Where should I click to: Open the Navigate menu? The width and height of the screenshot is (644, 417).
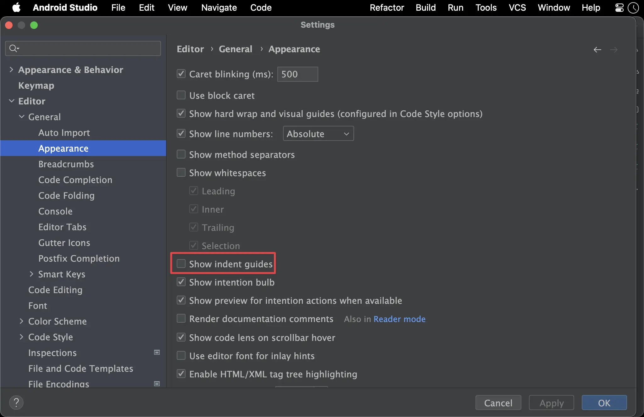pos(219,8)
